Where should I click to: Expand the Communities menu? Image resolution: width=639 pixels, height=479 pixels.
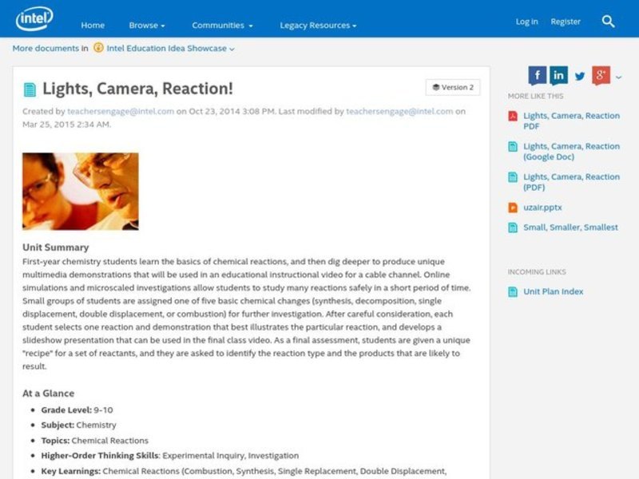click(221, 25)
